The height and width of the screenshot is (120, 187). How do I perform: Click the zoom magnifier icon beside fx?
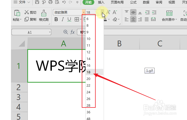pyautogui.click(x=65, y=32)
